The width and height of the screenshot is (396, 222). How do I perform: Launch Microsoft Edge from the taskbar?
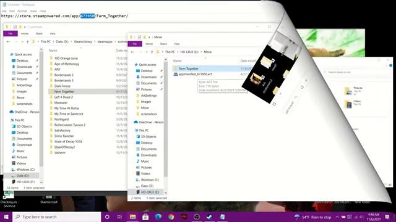[158, 216]
